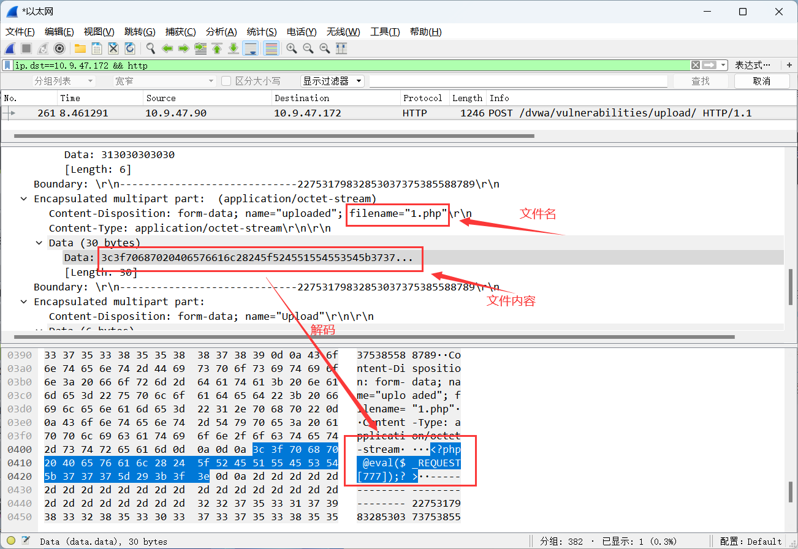Select the Content-Disposition filename="1.php" line
The image size is (798, 549).
[x=260, y=213]
